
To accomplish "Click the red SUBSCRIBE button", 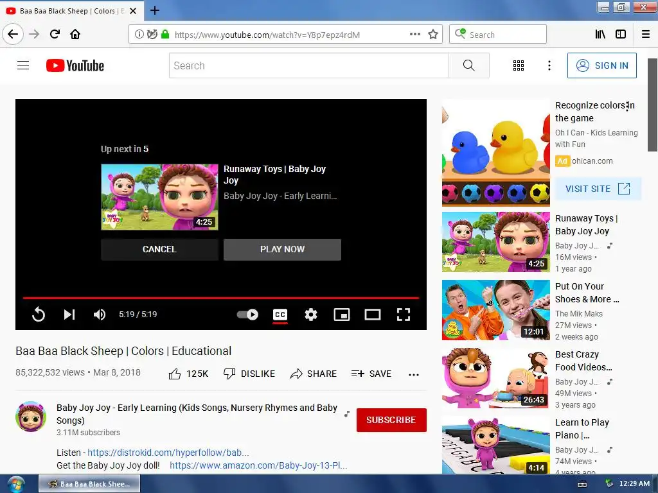I will (391, 420).
